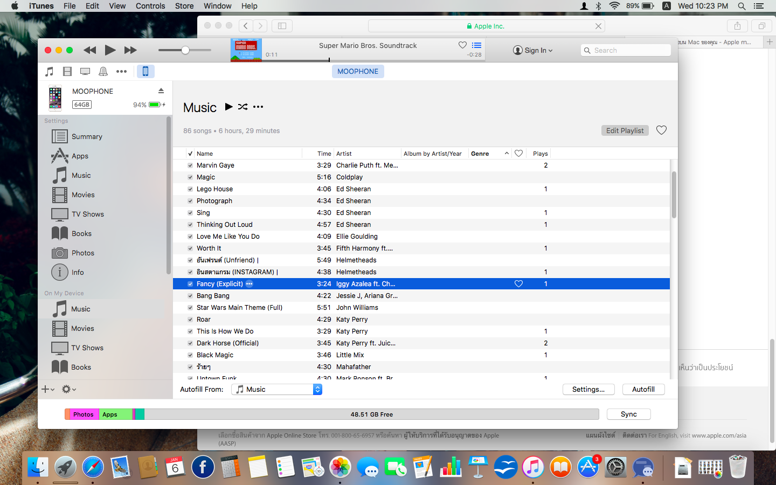Sort by the Name column header
776x485 pixels.
(x=248, y=154)
